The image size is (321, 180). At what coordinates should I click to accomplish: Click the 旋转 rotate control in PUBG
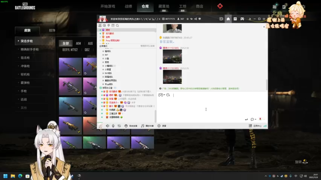tap(301, 162)
